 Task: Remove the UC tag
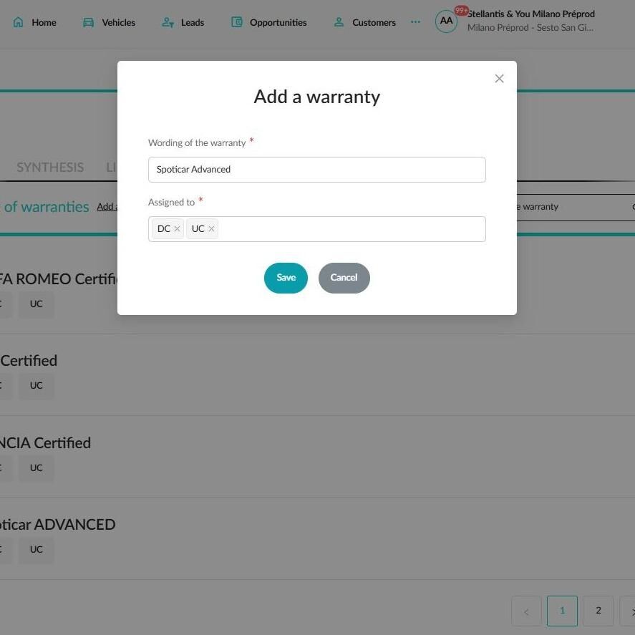pos(211,229)
